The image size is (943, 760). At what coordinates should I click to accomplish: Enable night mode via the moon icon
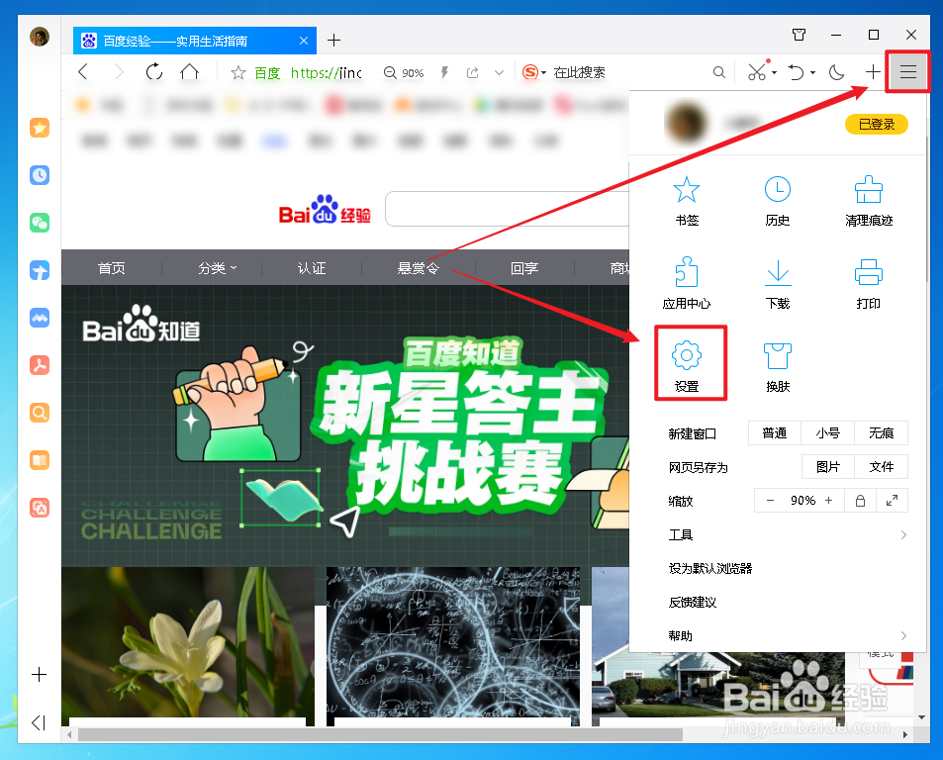836,71
